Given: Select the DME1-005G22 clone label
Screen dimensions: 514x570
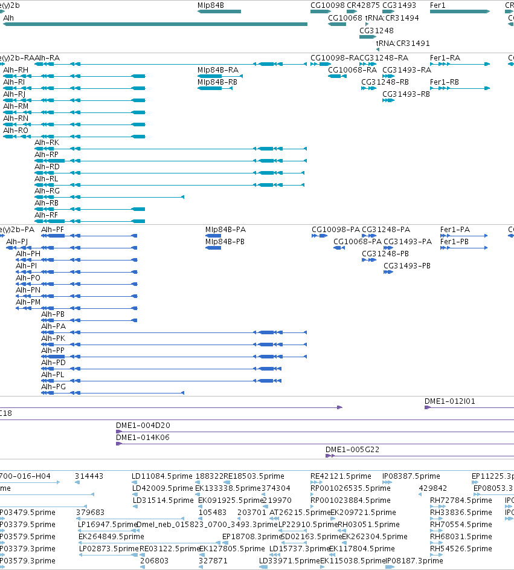Looking at the screenshot, I should [x=352, y=449].
